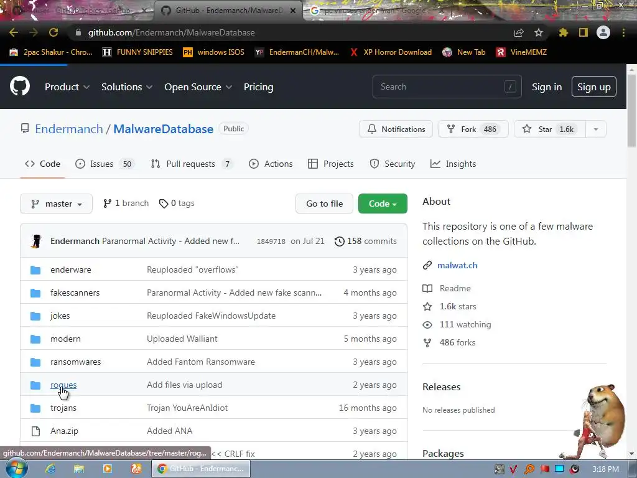Switch to the Issues tab
637x478 pixels.
104,164
